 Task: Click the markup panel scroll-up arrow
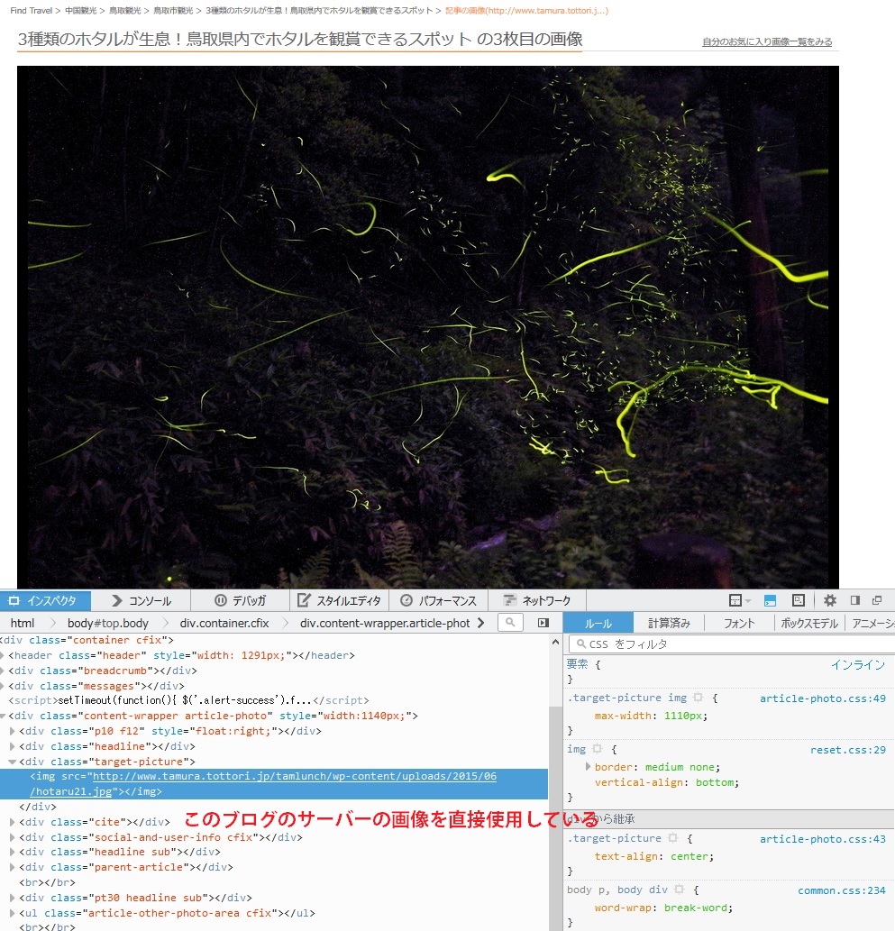pyautogui.click(x=555, y=642)
